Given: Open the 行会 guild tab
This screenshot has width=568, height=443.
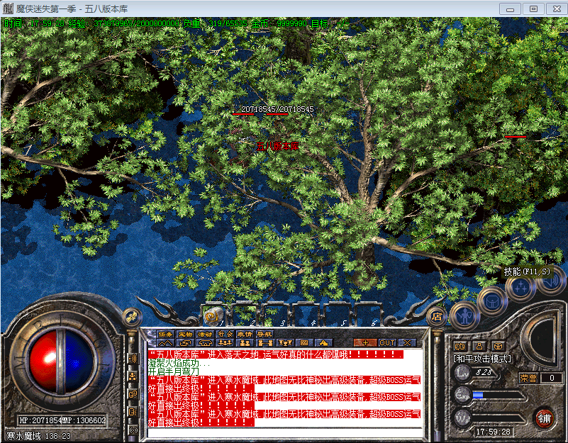Looking at the screenshot, I should coord(225,334).
